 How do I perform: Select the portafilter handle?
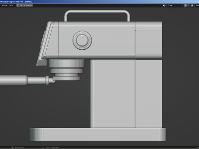click(x=24, y=81)
